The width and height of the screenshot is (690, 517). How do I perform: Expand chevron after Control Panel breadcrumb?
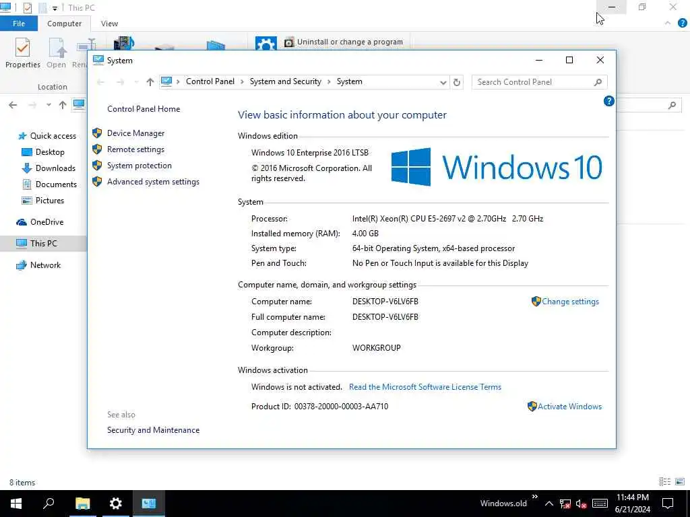click(242, 81)
